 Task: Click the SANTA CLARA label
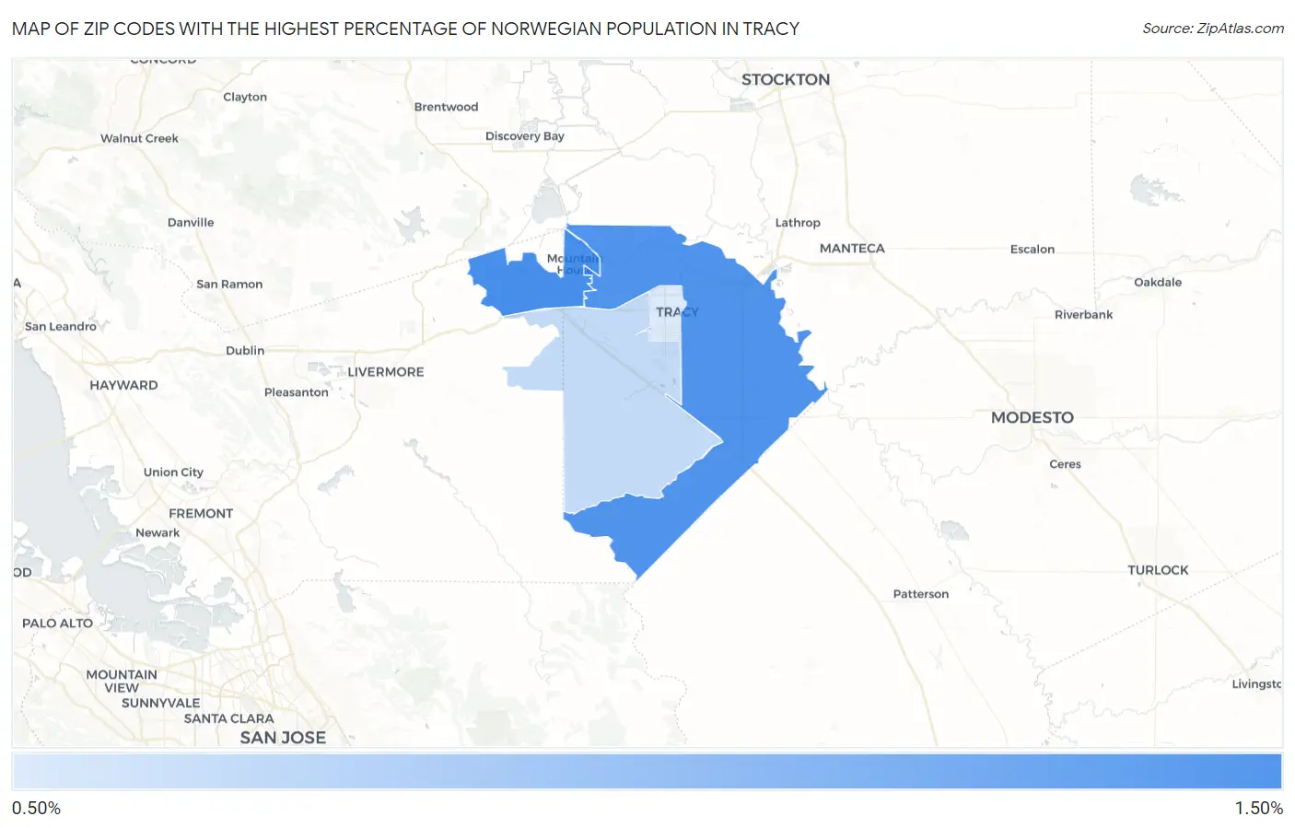229,719
